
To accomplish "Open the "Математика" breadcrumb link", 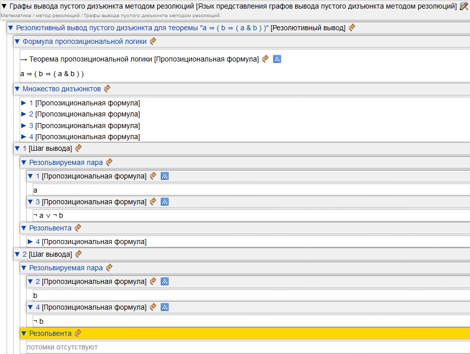I will click(16, 16).
